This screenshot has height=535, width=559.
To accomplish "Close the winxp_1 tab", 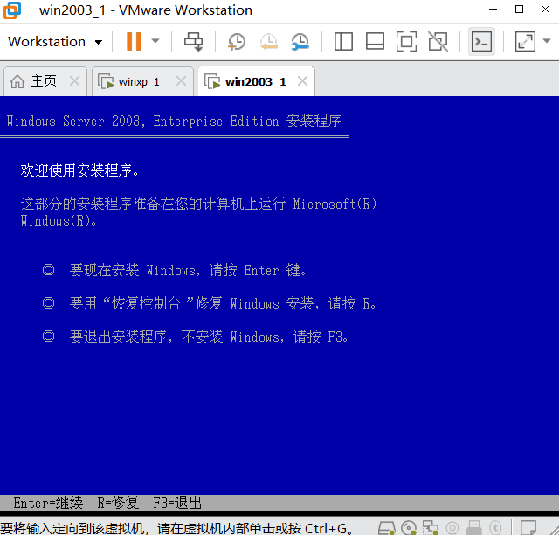I will coord(181,81).
